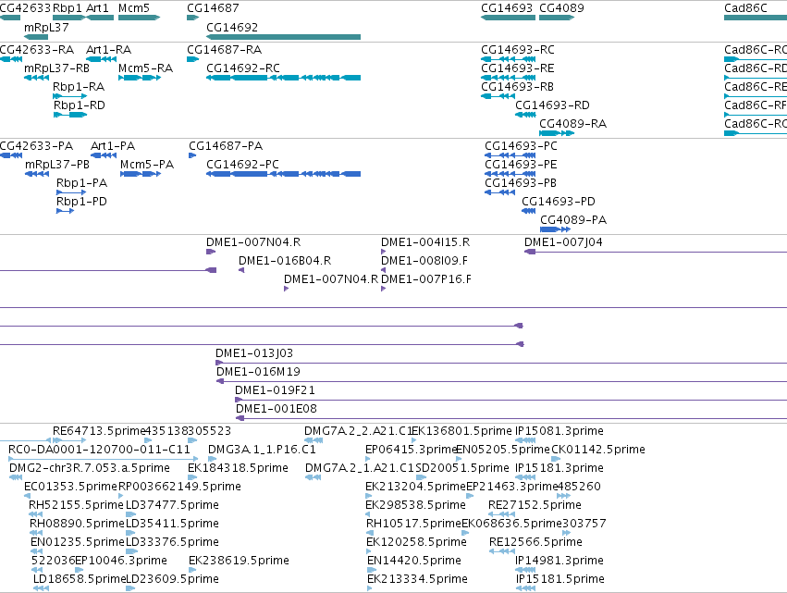Click the CG14692-PC protein glyph
Image resolution: width=787 pixels, height=593 pixels.
(283, 174)
